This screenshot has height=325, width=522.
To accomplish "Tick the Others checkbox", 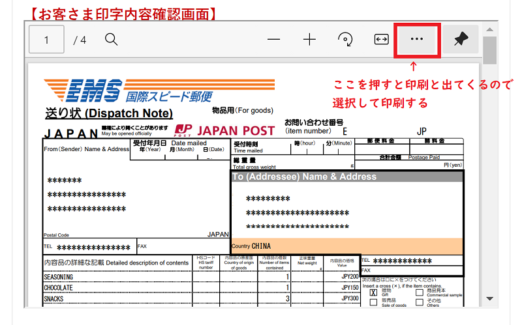I will (x=420, y=302).
